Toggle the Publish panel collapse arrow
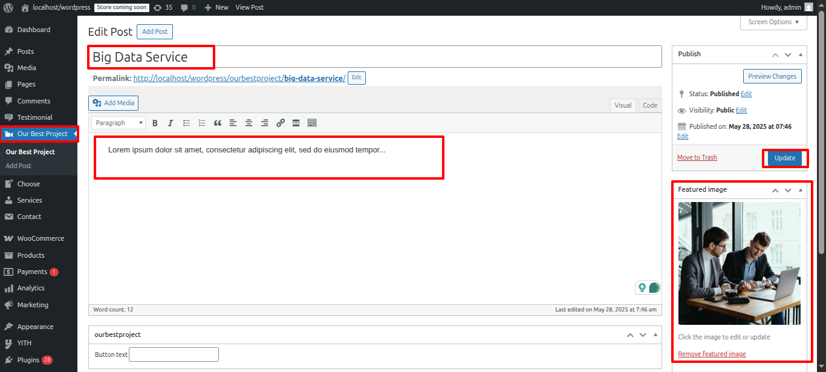826x372 pixels. (801, 54)
